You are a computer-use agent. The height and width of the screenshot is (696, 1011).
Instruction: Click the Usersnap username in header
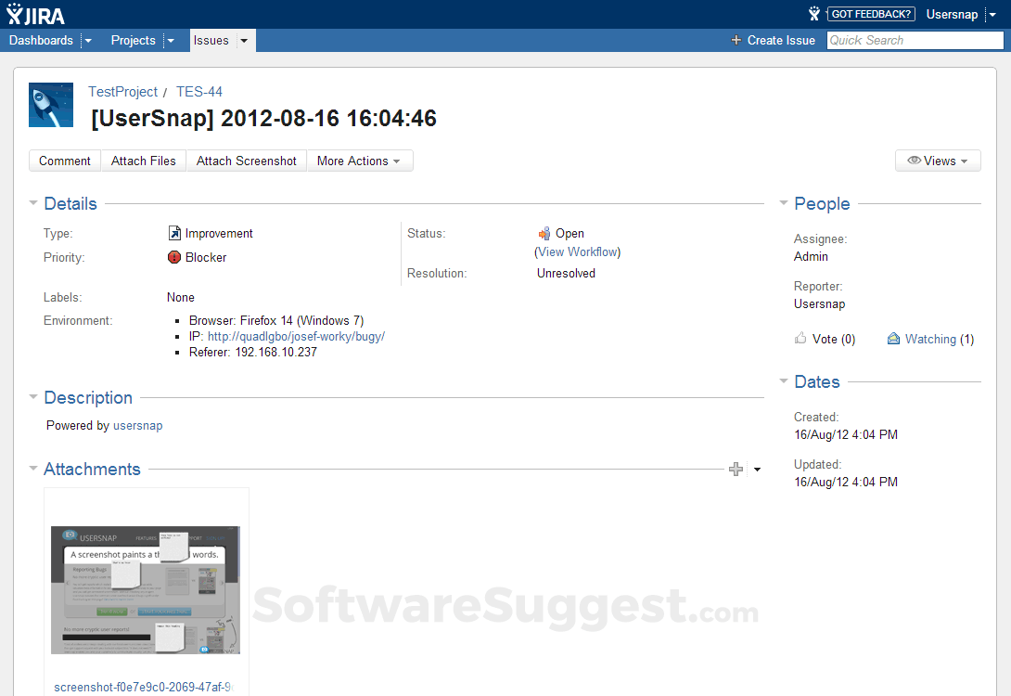click(x=952, y=14)
